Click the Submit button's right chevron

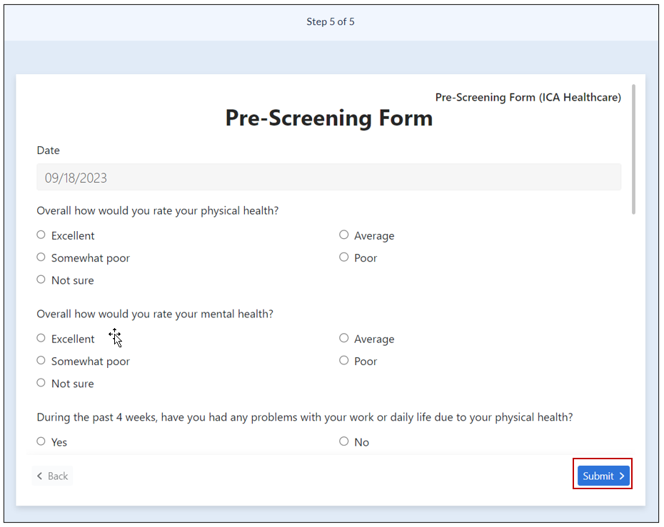click(622, 476)
